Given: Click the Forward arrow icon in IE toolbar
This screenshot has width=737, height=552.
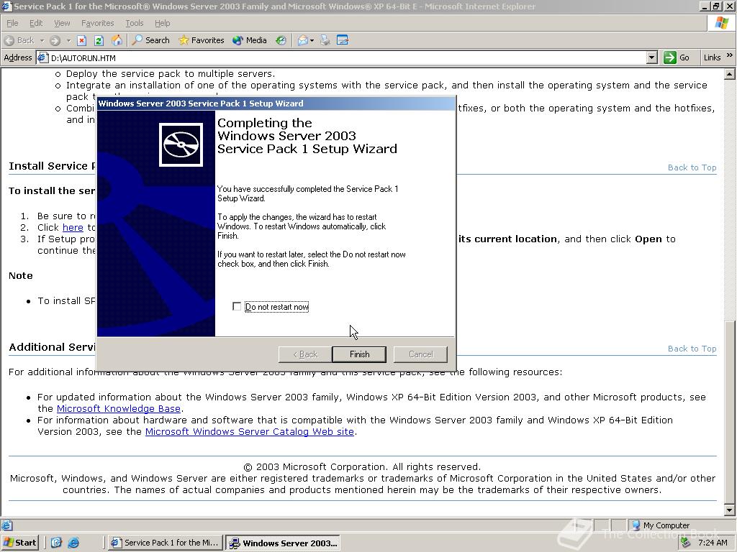Looking at the screenshot, I should click(55, 40).
